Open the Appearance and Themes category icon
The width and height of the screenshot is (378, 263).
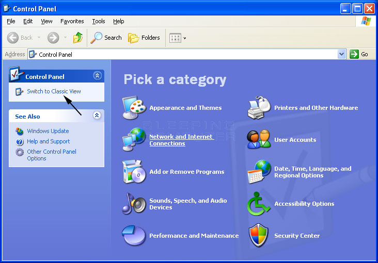tap(134, 108)
